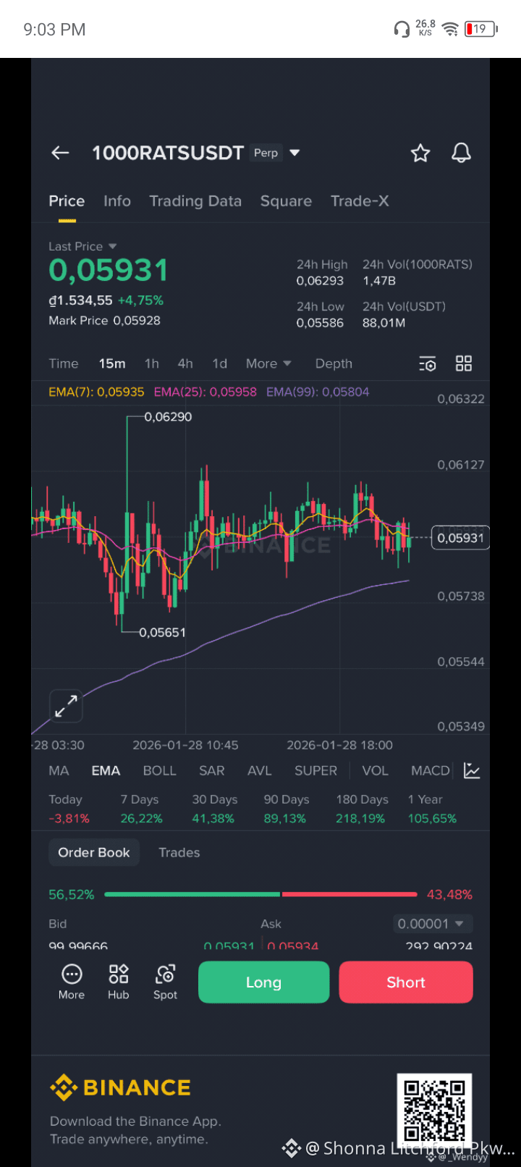Tap the Today -3,81% performance
Image resolution: width=521 pixels, height=1167 pixels.
(69, 809)
